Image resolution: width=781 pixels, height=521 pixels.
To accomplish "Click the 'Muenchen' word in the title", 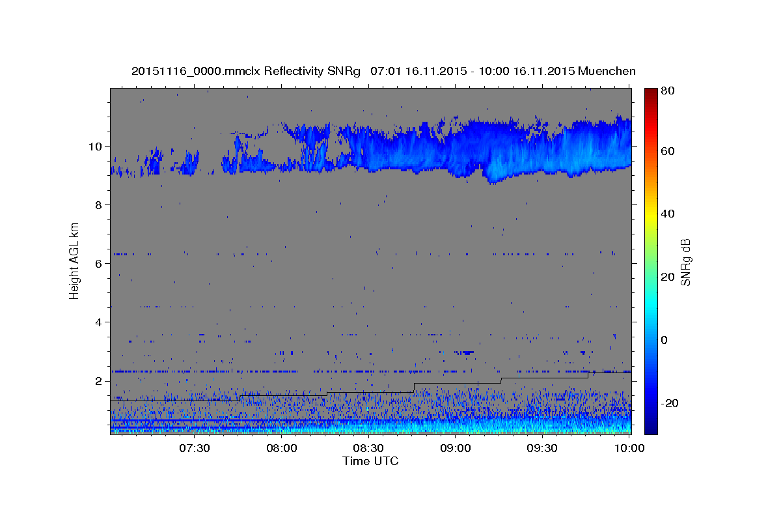I will (606, 71).
